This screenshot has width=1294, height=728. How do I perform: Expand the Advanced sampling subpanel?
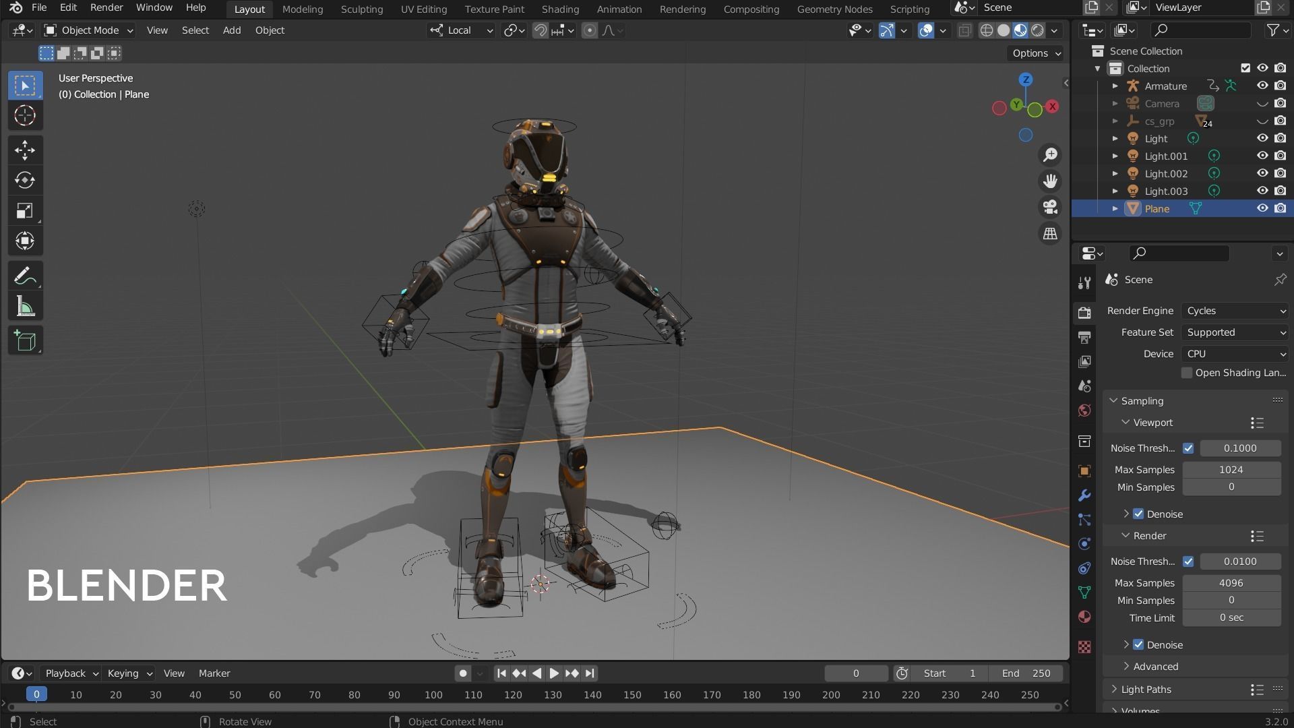coord(1155,667)
